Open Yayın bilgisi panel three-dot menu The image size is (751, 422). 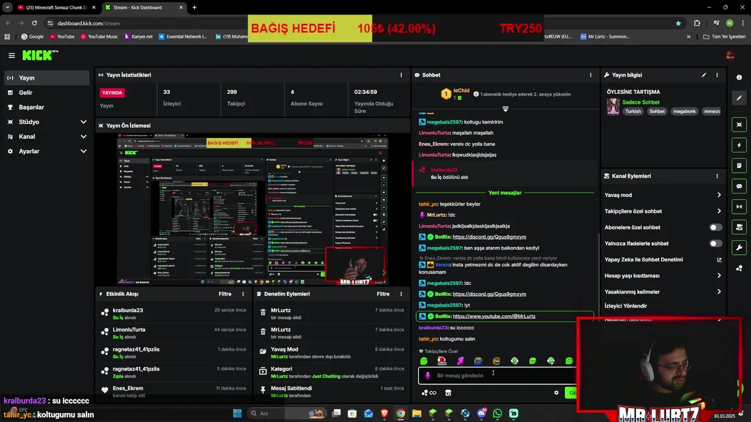point(717,75)
